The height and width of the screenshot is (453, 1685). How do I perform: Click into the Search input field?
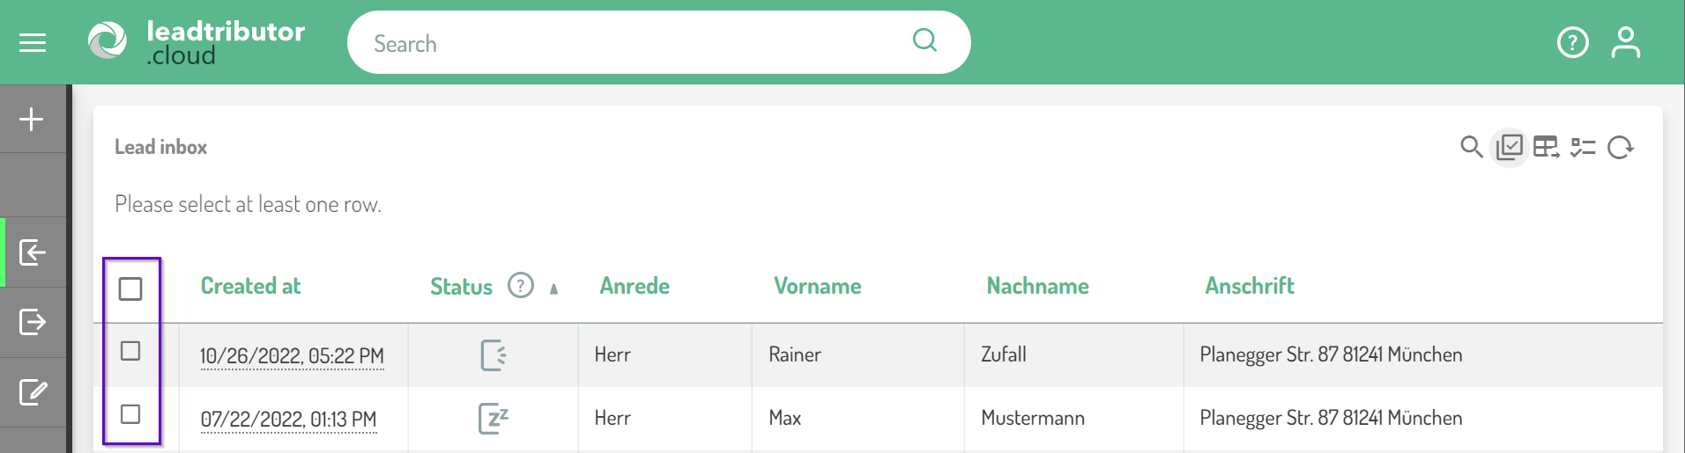pyautogui.click(x=635, y=43)
